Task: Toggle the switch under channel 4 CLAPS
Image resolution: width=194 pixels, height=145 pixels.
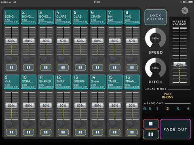Action: (63, 59)
